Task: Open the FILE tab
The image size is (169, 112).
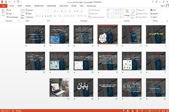Action: [4, 6]
